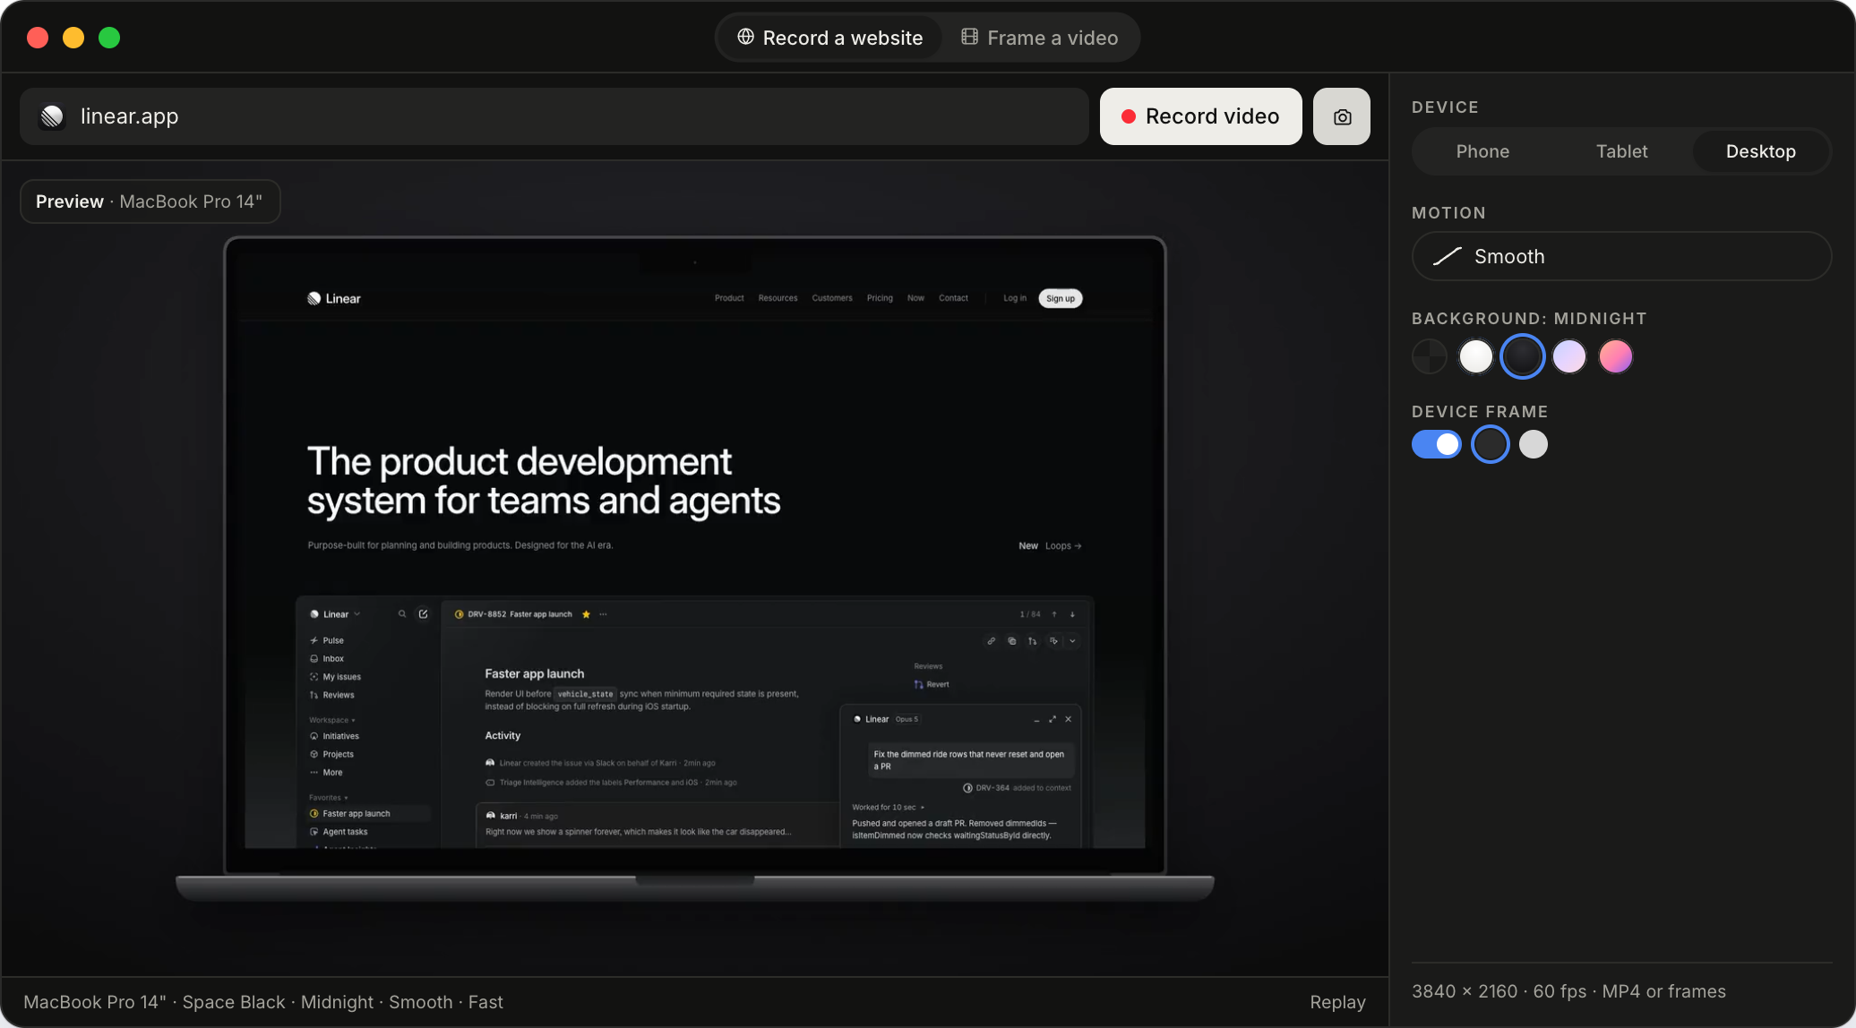Choose the pink gradient background swatch

point(1615,356)
